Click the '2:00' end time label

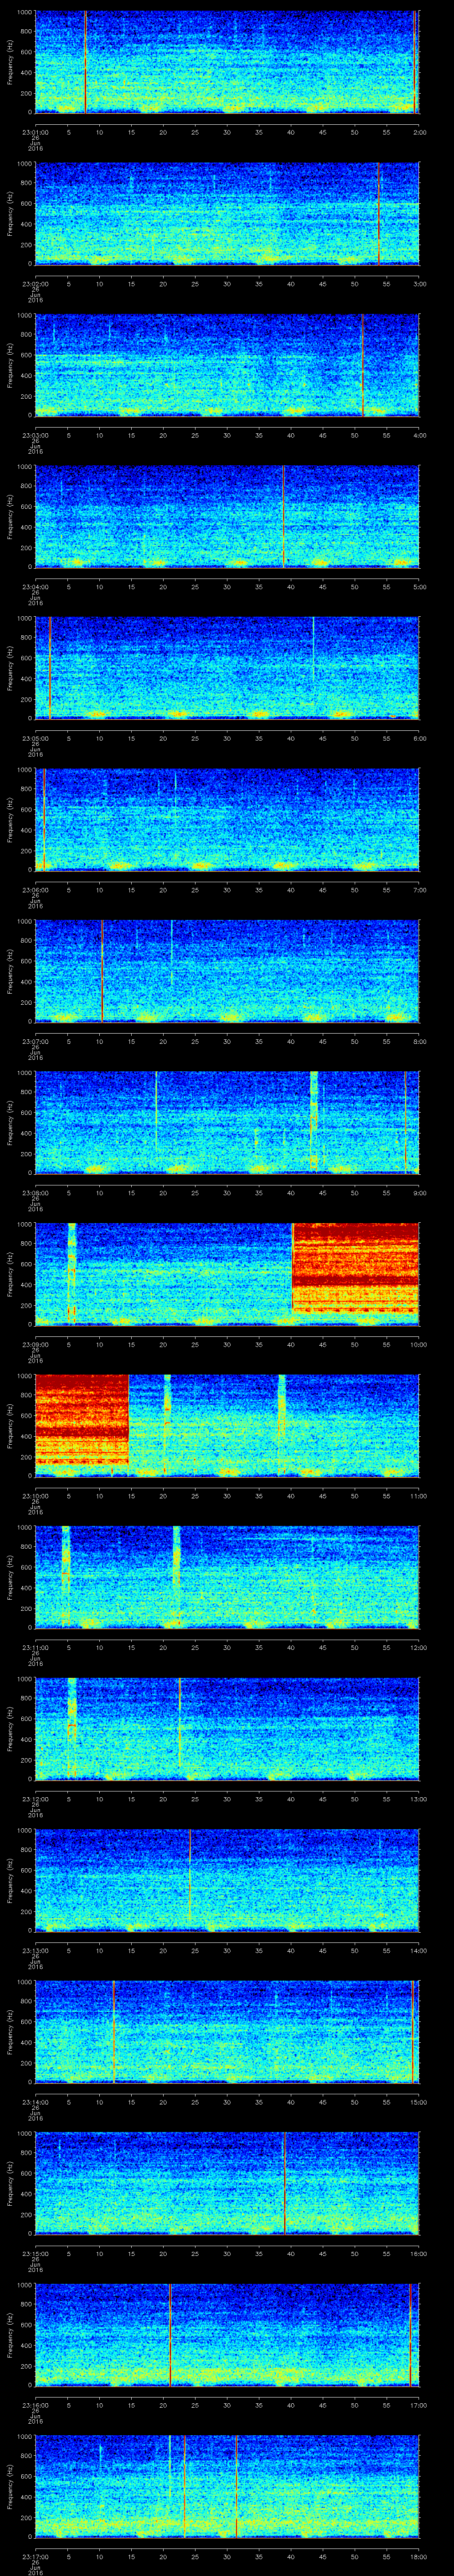[x=419, y=132]
